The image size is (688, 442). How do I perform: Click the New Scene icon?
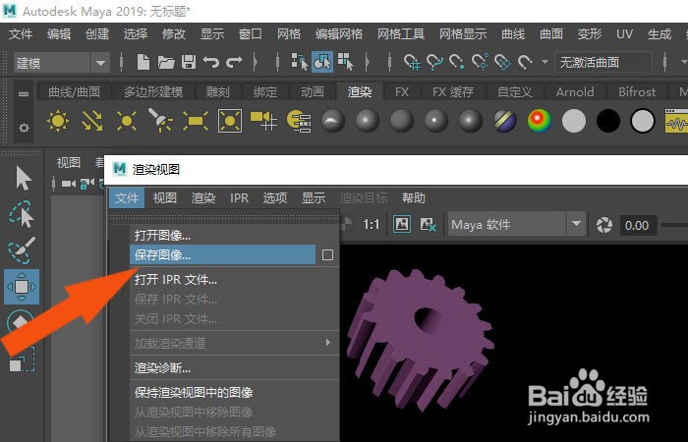click(x=143, y=62)
